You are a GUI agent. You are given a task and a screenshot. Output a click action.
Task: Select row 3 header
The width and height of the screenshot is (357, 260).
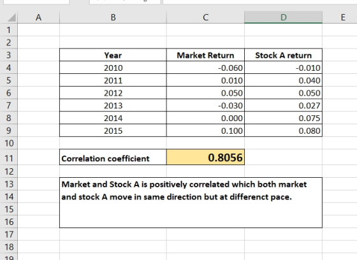[9, 55]
